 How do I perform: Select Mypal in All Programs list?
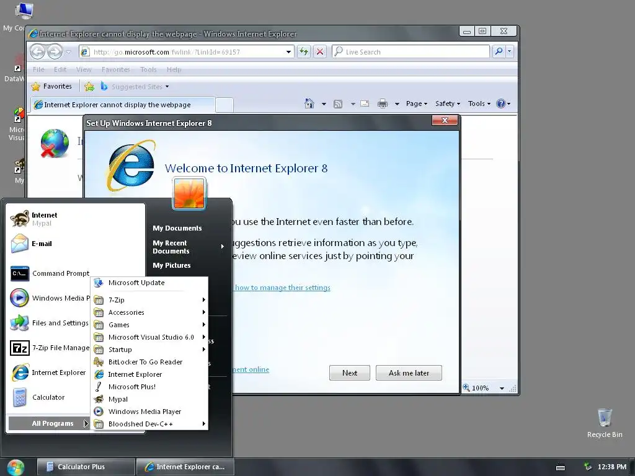[x=149, y=400]
